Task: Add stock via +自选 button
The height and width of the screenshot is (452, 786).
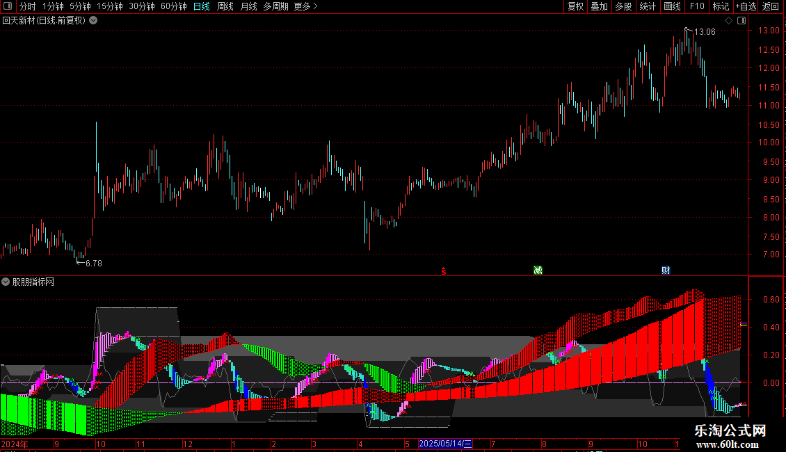Action: pos(746,6)
